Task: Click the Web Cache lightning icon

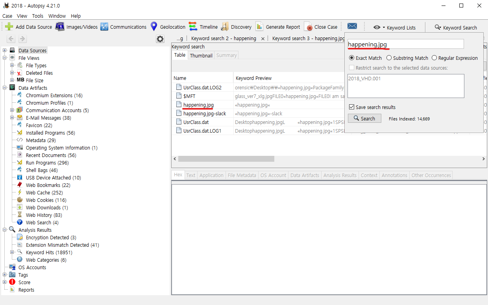Action: coord(19,192)
